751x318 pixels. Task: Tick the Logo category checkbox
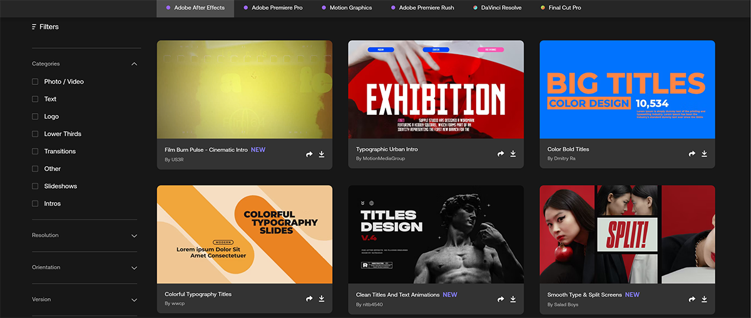click(35, 116)
